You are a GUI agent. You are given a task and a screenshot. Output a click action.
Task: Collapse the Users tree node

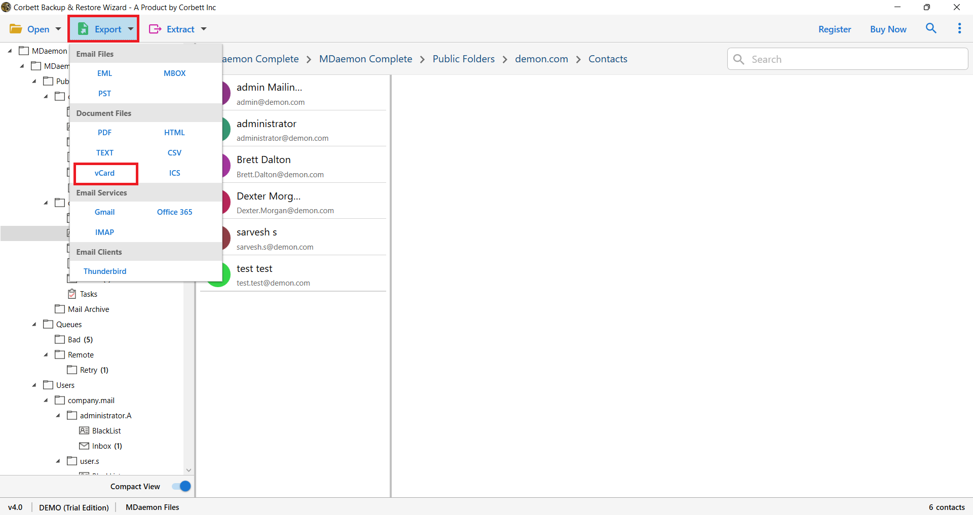pos(34,385)
